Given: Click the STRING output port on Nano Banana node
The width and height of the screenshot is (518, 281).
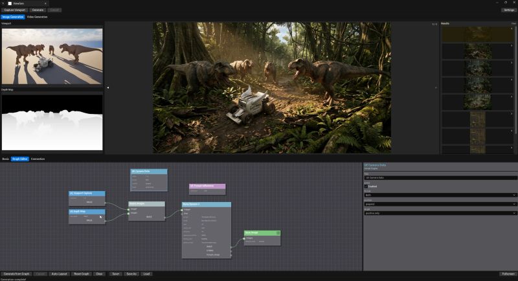Looking at the screenshot, I should (231, 251).
